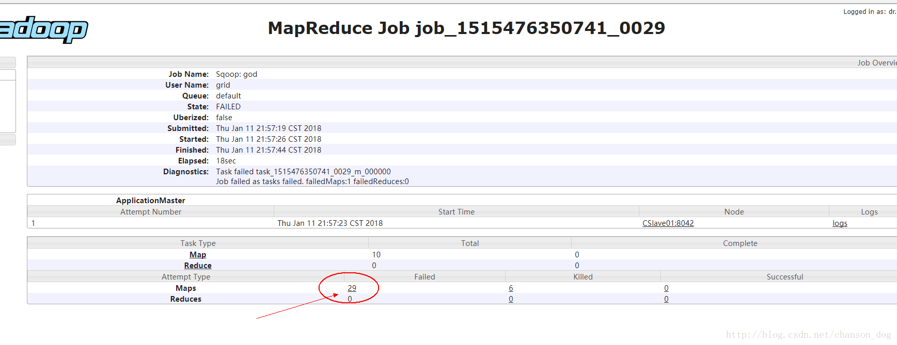Click the Attempt Type column header

186,277
